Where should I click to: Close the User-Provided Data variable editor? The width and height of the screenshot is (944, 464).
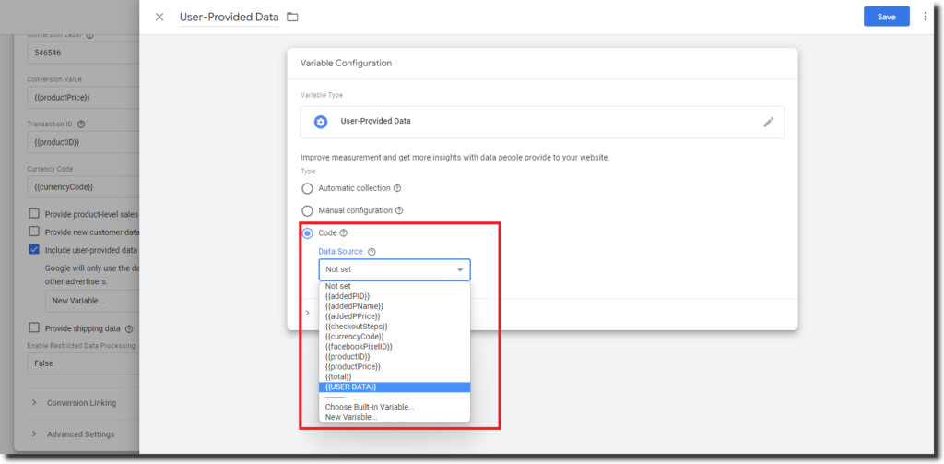[159, 17]
